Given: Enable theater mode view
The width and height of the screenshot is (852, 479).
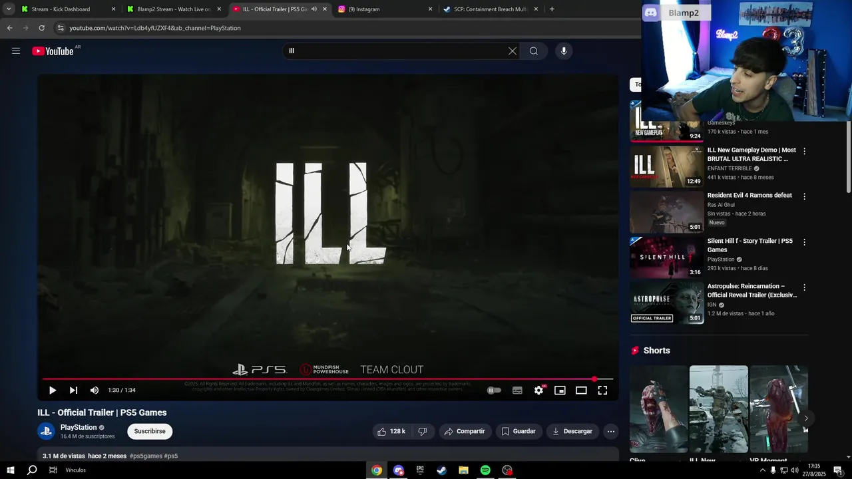Looking at the screenshot, I should pos(581,391).
